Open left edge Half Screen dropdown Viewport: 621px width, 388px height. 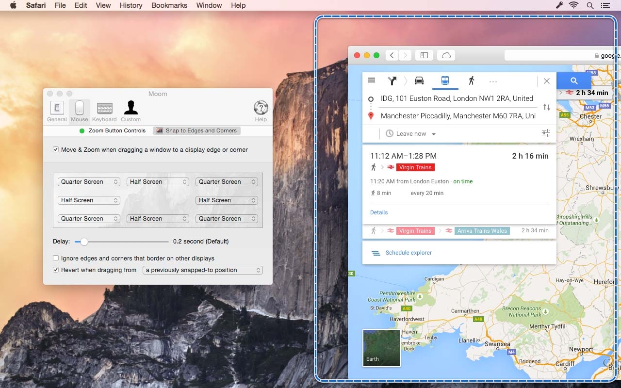89,200
